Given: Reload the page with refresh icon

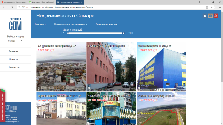Looking at the screenshot, I should pyautogui.click(x=19, y=7).
